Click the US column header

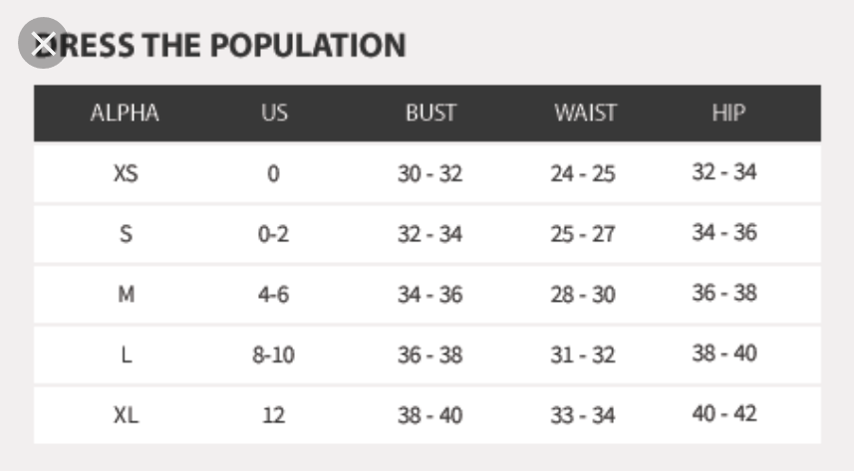[x=273, y=114]
